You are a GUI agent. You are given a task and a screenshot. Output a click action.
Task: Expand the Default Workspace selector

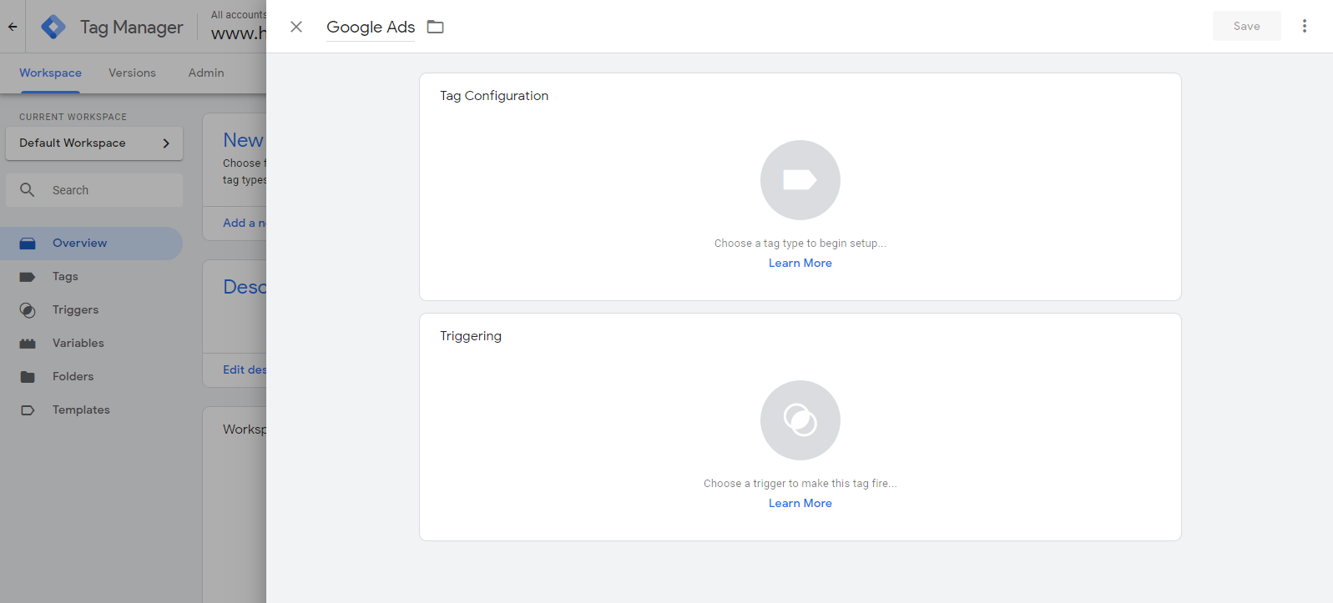94,143
